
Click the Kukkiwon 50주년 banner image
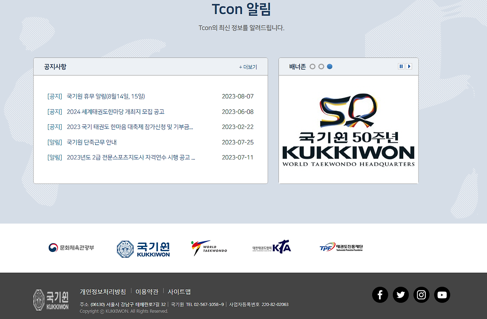click(x=348, y=130)
